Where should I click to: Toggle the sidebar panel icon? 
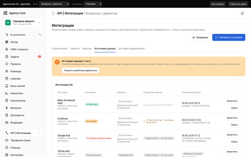point(53,13)
